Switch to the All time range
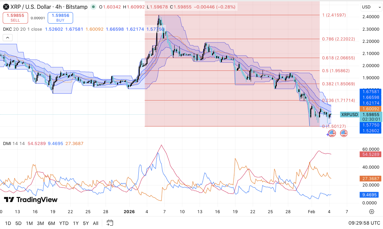The height and width of the screenshot is (229, 383). pyautogui.click(x=96, y=223)
